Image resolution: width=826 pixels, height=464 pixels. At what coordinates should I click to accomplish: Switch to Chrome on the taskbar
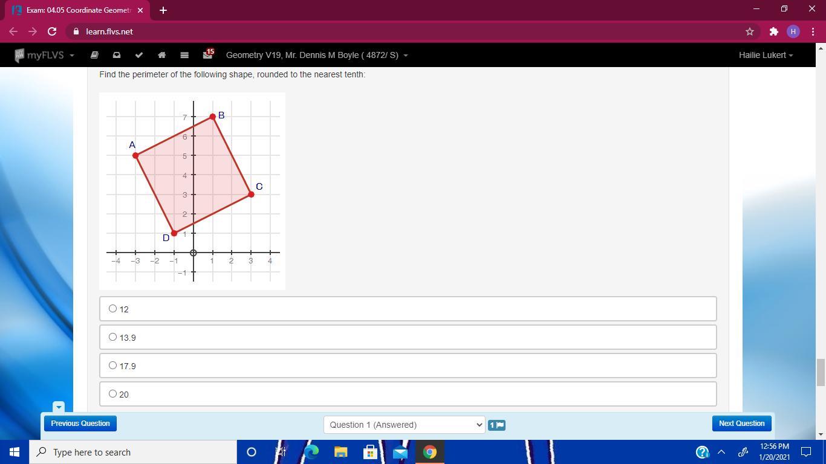tap(430, 452)
